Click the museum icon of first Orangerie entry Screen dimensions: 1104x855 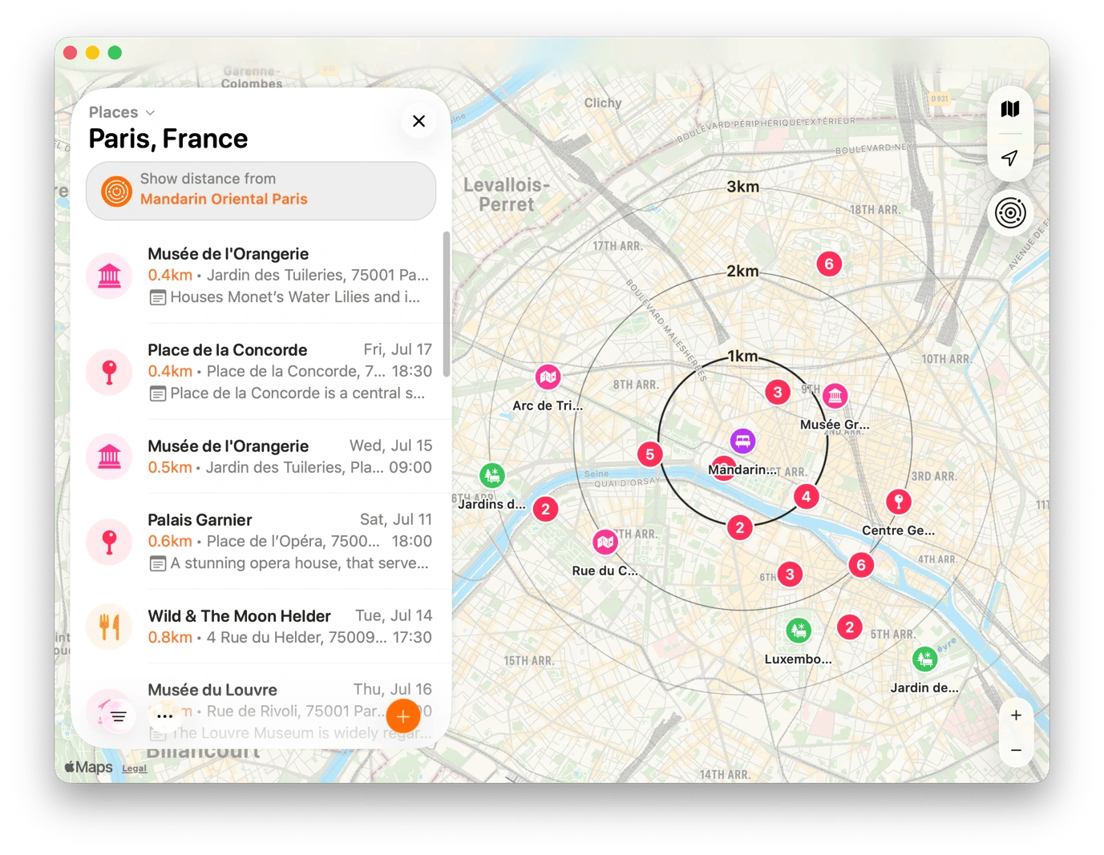(x=110, y=276)
